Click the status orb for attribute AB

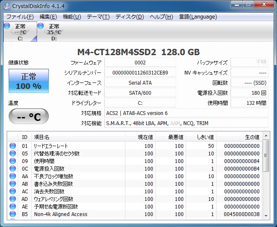click(x=13, y=184)
